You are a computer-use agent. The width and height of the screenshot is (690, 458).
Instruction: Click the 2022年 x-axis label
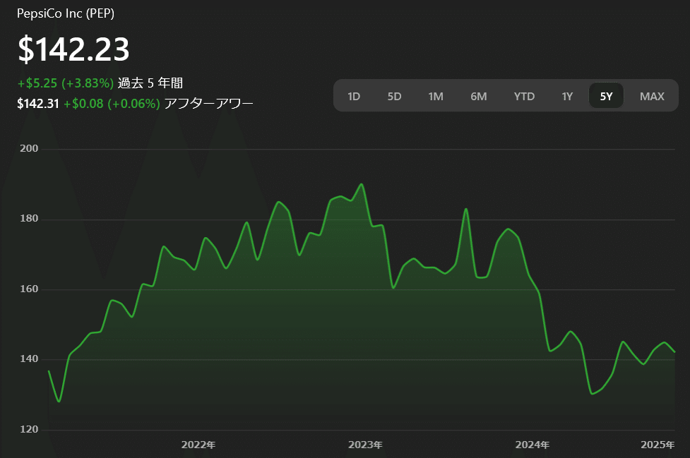tap(198, 445)
